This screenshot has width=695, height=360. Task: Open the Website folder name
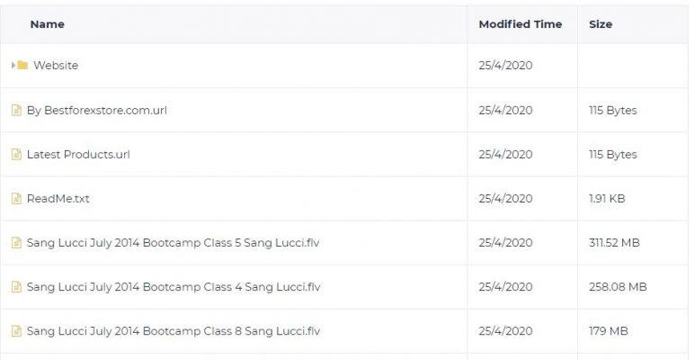56,66
